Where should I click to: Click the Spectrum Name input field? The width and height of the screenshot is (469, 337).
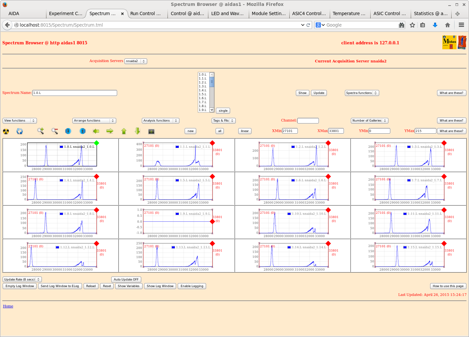click(x=75, y=93)
